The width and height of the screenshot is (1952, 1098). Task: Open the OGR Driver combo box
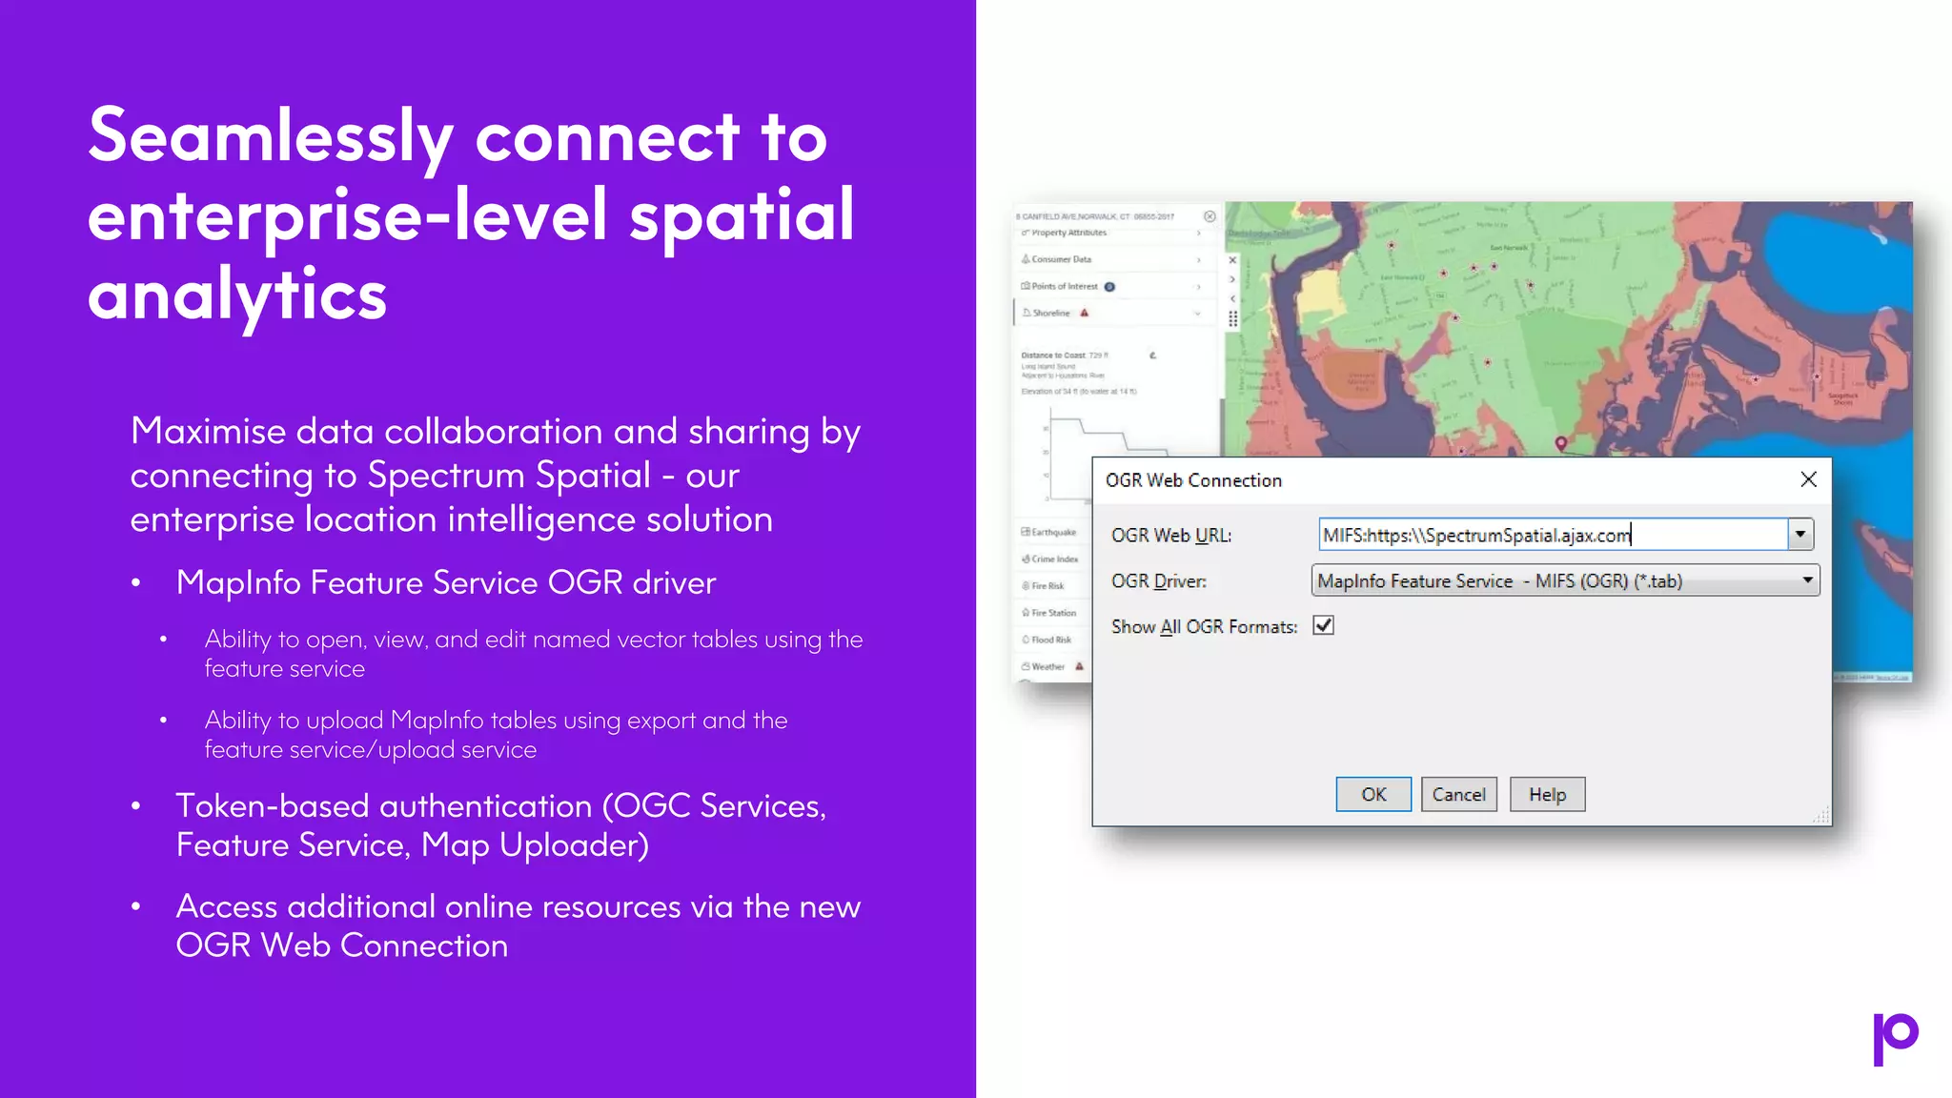point(1565,580)
